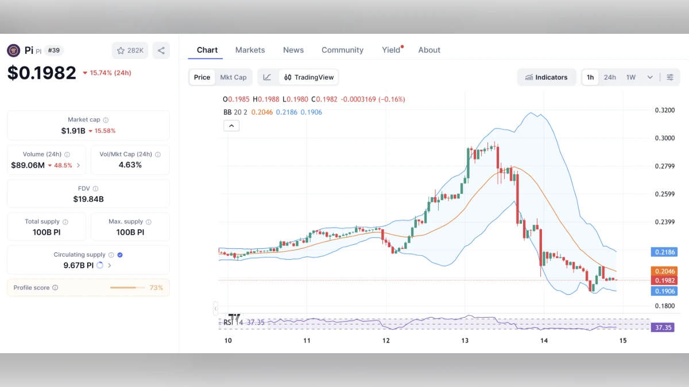Expand Circulating supply details arrow
The image size is (689, 387).
110,265
